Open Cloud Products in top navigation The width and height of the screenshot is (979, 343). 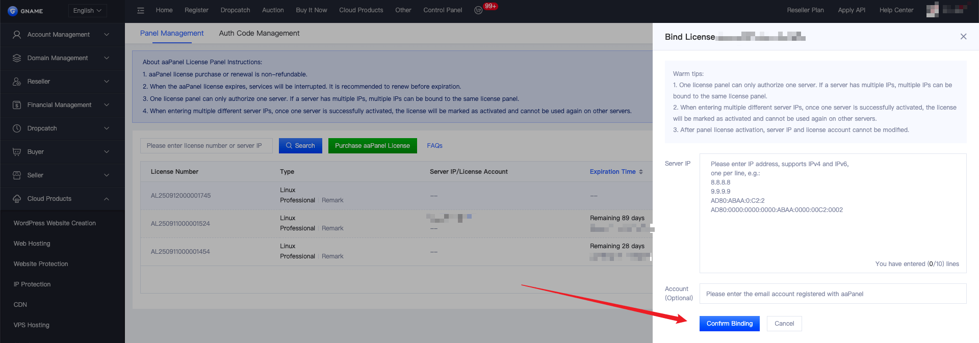(361, 10)
